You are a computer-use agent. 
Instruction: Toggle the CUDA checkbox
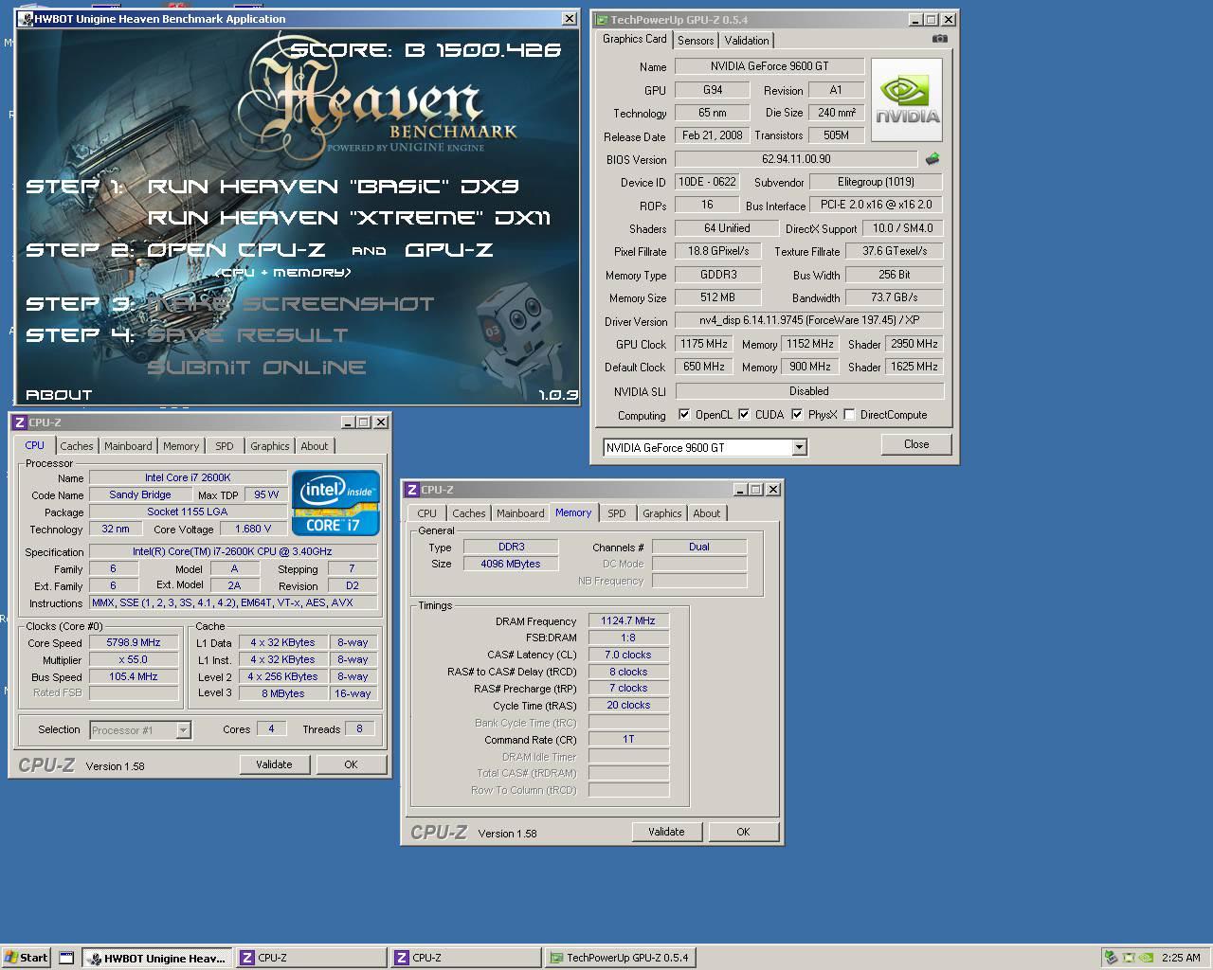click(x=744, y=415)
